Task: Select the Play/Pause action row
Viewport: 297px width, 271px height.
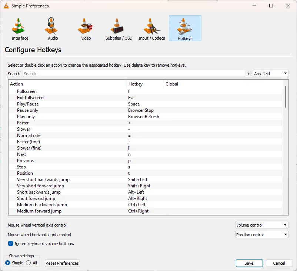Action: click(x=145, y=104)
